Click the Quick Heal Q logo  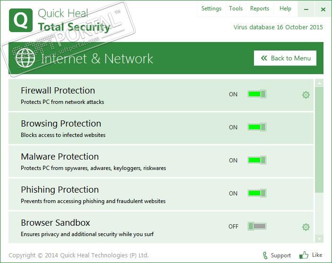coord(21,20)
